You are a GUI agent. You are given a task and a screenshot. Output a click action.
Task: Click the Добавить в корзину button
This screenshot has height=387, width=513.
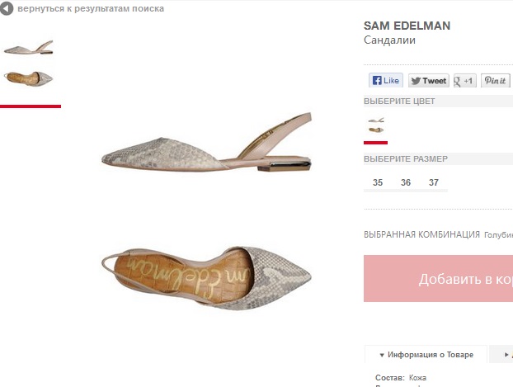pyautogui.click(x=438, y=278)
